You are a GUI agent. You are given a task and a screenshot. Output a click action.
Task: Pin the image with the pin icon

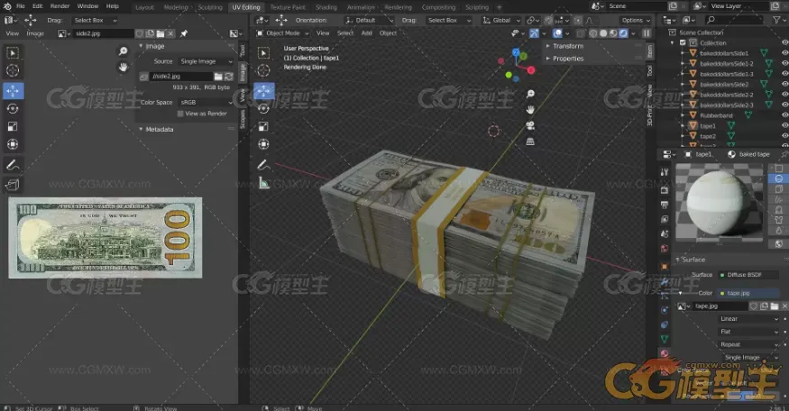[184, 33]
